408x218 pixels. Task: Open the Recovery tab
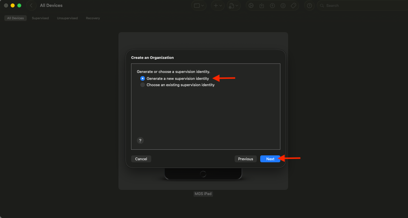coord(93,18)
